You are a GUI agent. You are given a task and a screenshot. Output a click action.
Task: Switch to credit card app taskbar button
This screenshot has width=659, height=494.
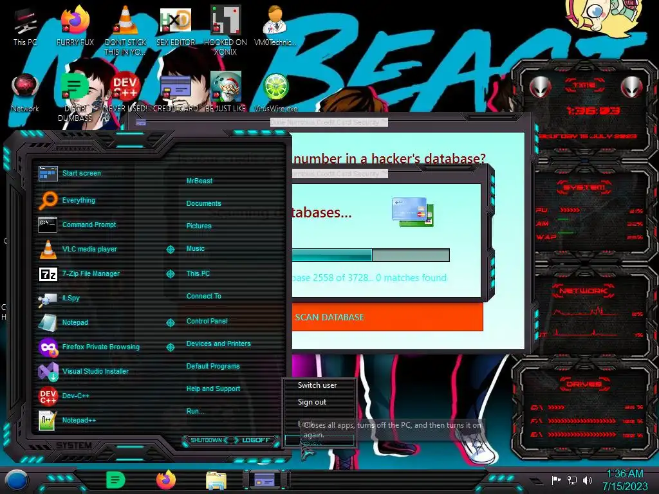[266, 480]
